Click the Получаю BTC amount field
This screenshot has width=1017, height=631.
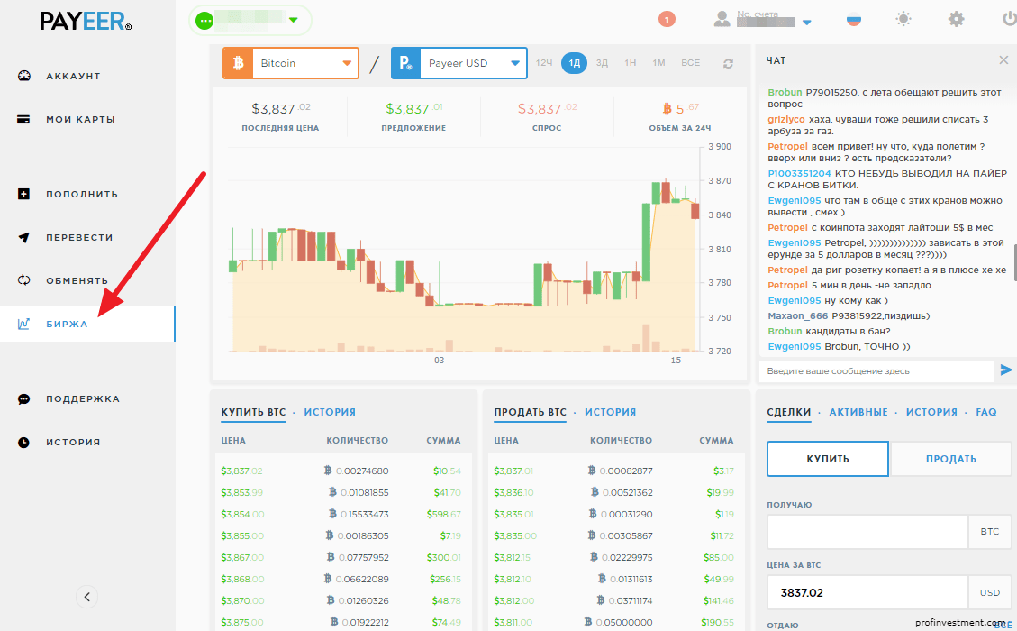(x=867, y=532)
